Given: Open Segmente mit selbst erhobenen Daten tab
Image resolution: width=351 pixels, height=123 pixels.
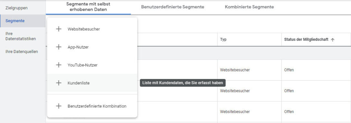Looking at the screenshot, I should coord(88,7).
